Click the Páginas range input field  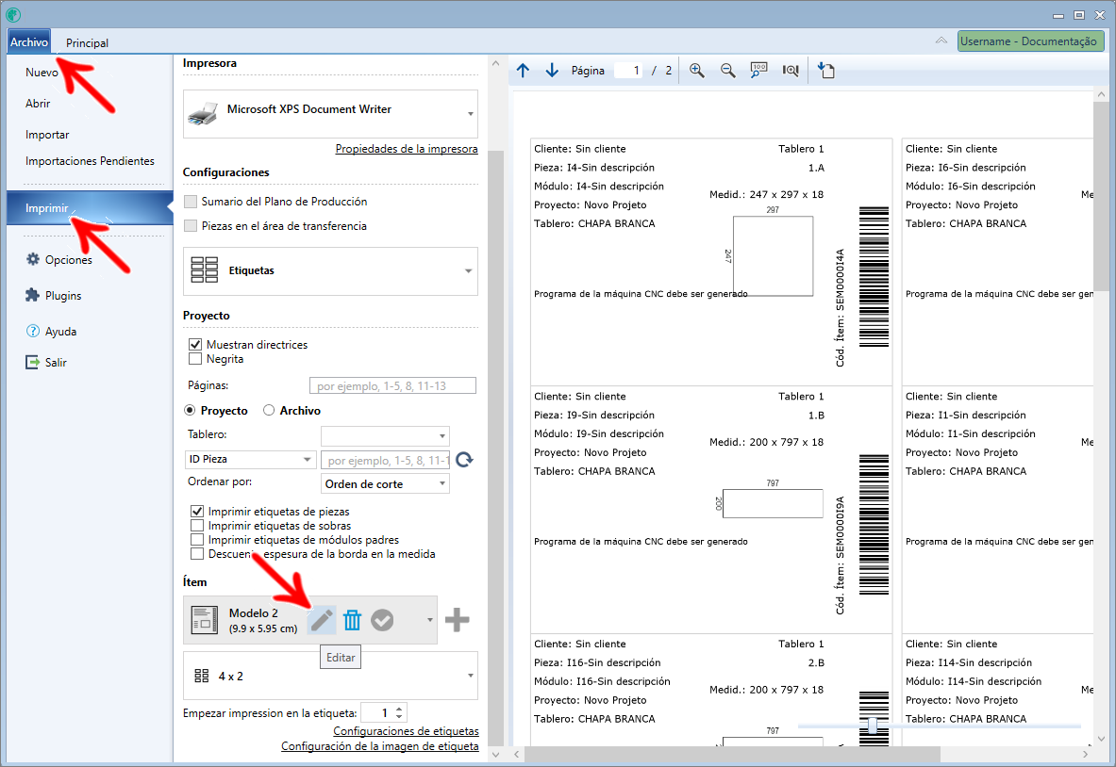click(392, 385)
